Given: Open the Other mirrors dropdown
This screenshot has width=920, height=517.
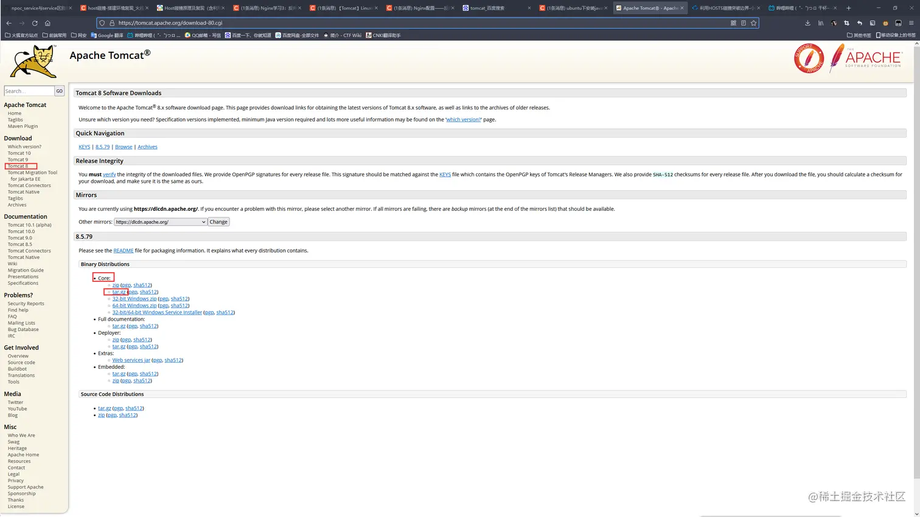Looking at the screenshot, I should (161, 222).
